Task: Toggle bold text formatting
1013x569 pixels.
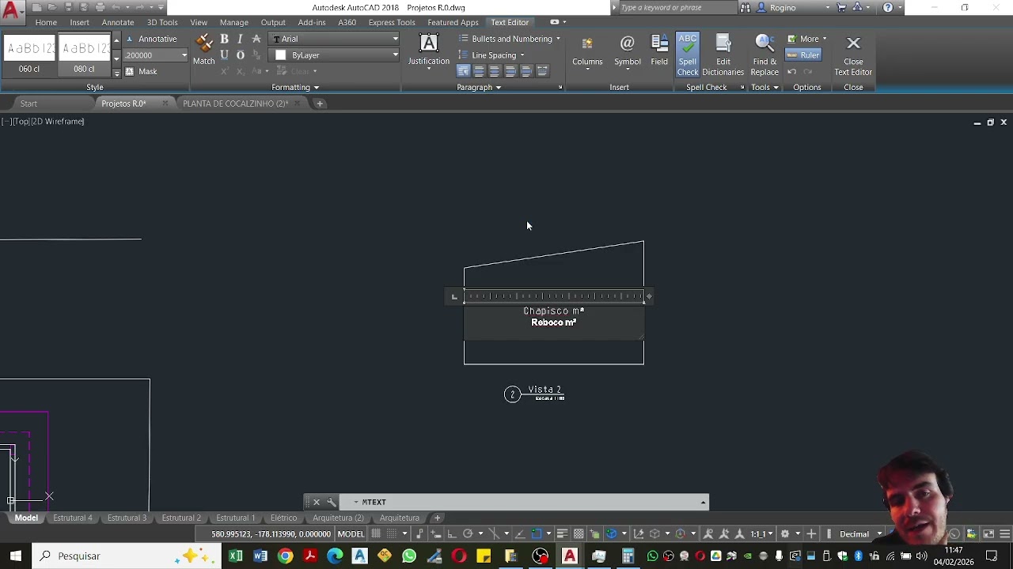Action: point(225,39)
